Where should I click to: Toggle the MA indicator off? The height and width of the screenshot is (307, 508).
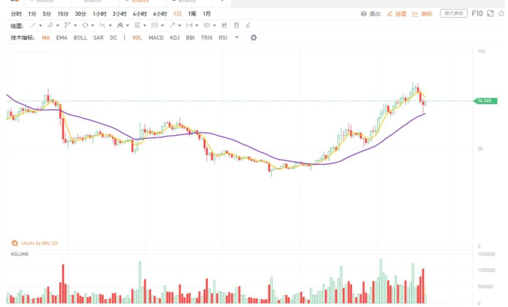point(46,38)
